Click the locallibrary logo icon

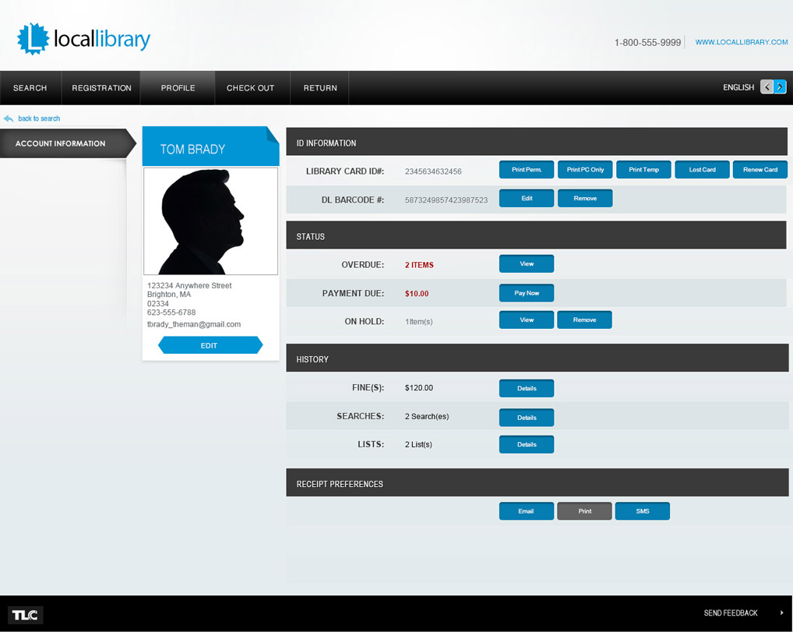coord(33,39)
